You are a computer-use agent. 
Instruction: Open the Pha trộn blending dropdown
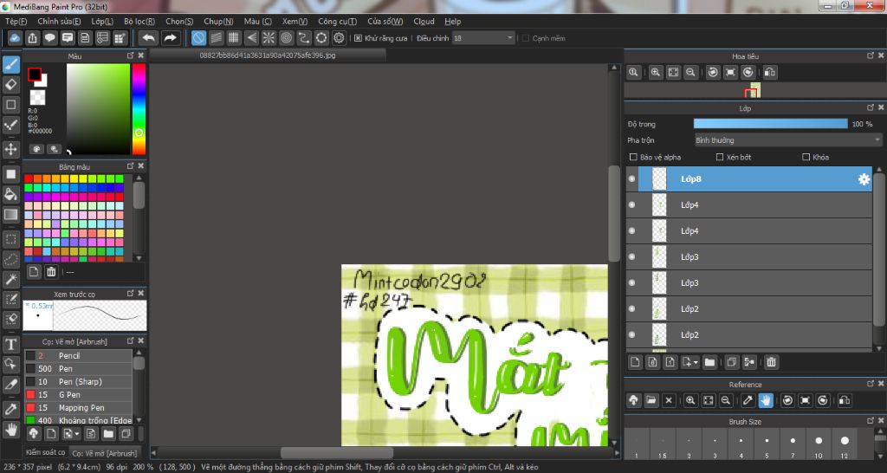tap(788, 140)
